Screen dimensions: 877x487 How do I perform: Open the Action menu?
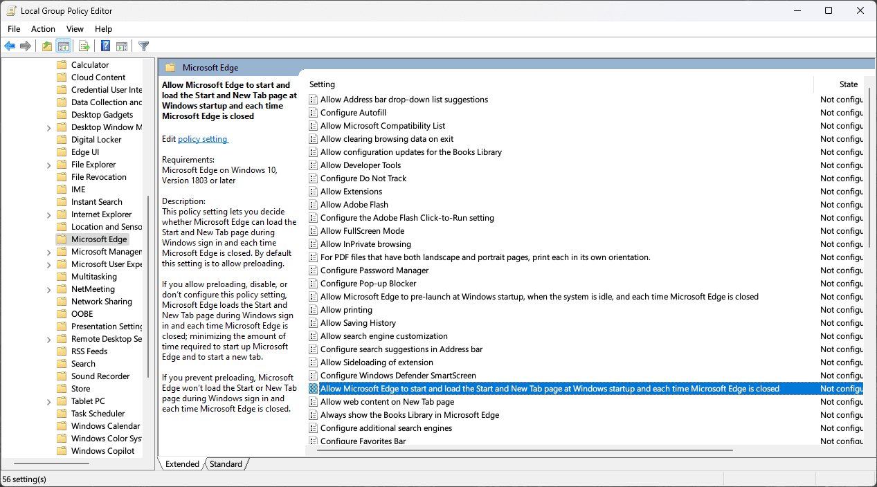43,29
